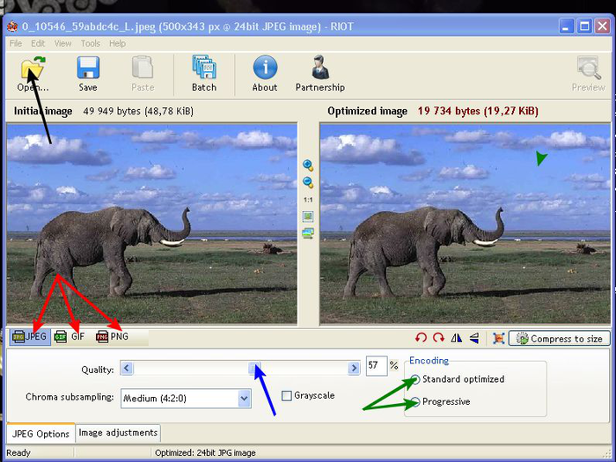Rotate the image left
616x462 pixels.
[x=421, y=338]
